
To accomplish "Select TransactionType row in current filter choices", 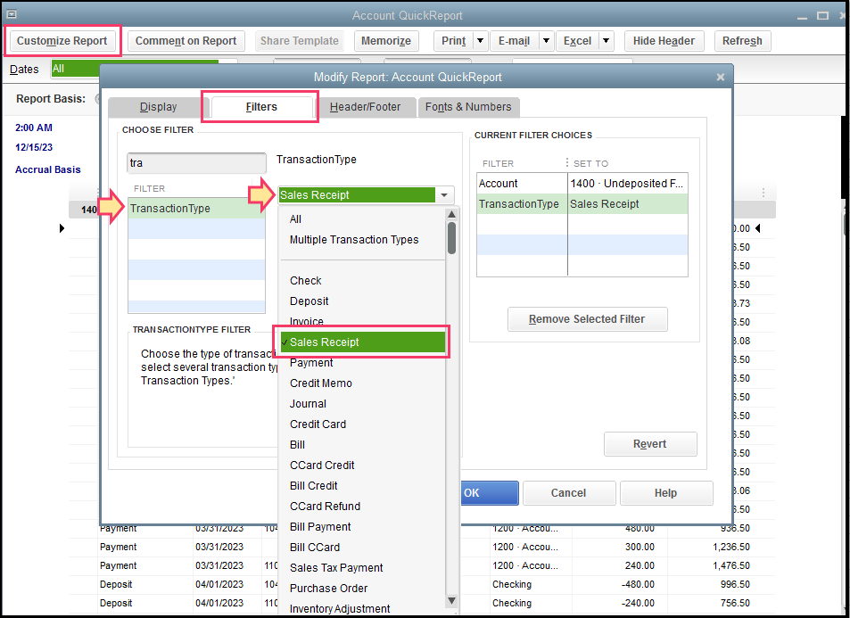I will pos(582,204).
